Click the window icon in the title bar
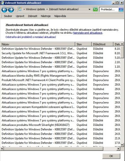Viewport: 125px width, 161px height. pos(2,3)
